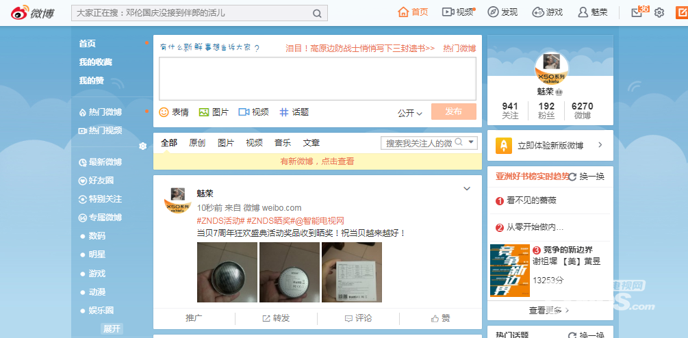Refresh book list with 换一换
The width and height of the screenshot is (688, 338).
tap(586, 177)
